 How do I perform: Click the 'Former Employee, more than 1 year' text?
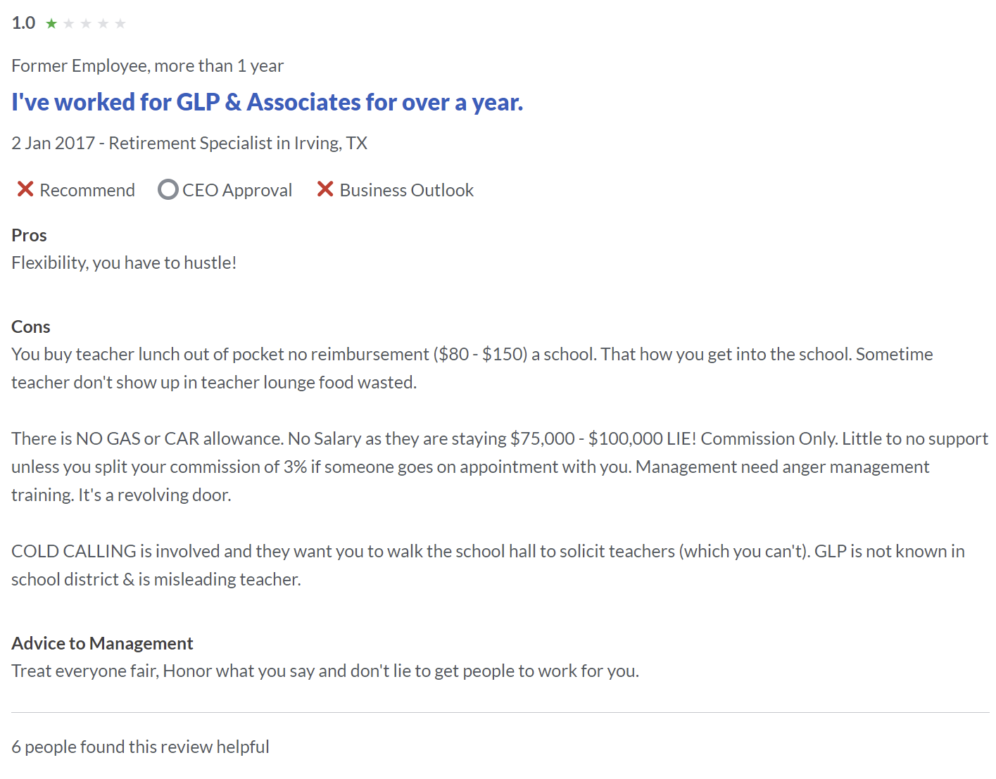coord(147,65)
